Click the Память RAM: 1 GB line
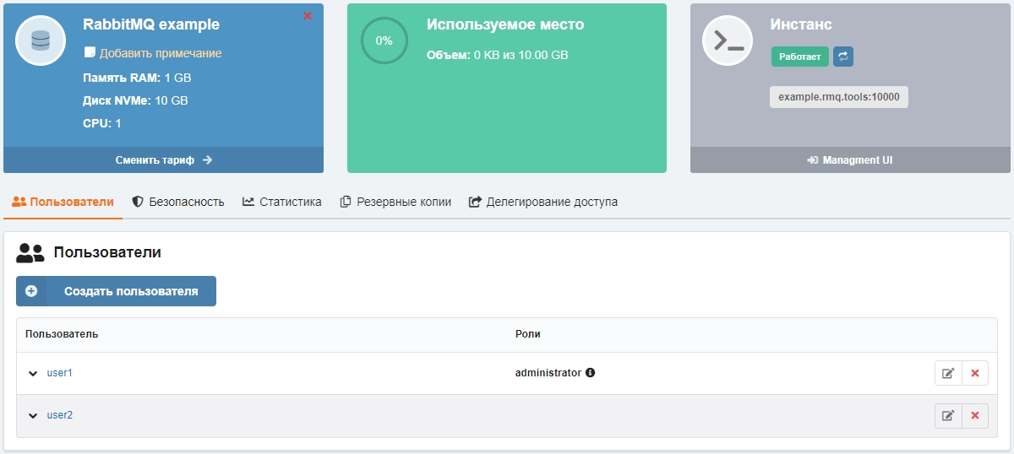This screenshot has height=454, width=1014. point(137,78)
